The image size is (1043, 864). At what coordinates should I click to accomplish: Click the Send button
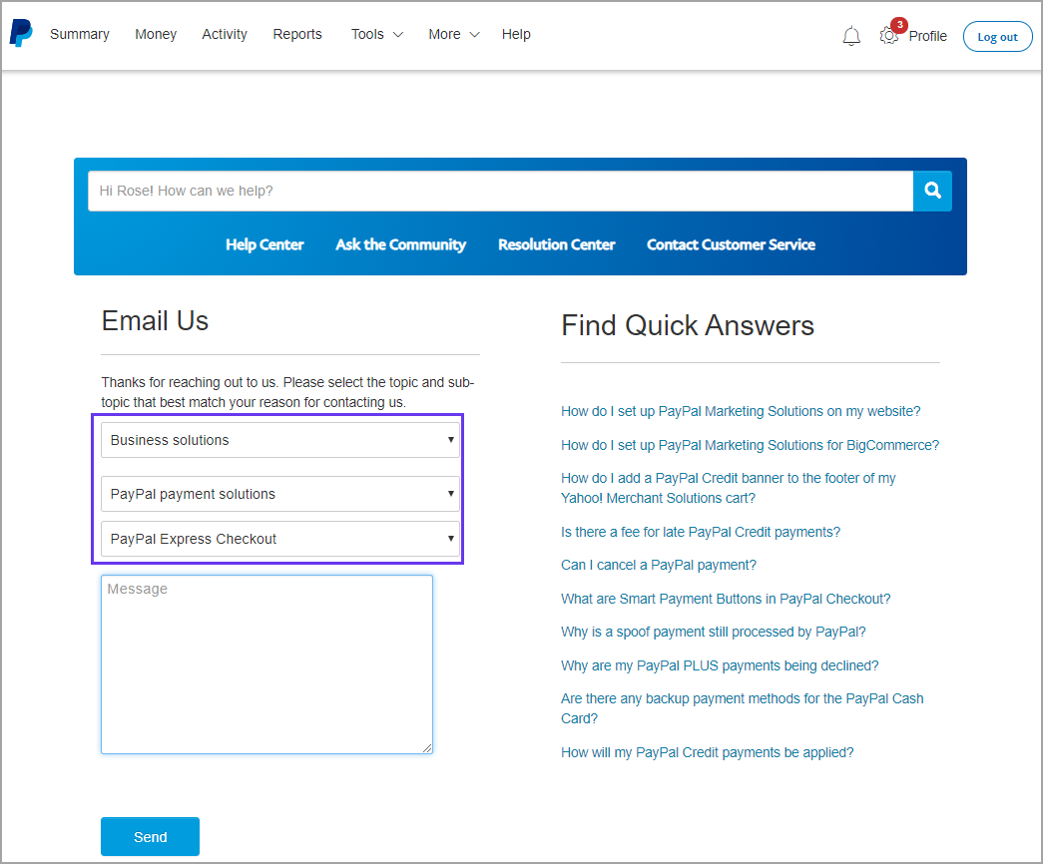tap(151, 837)
